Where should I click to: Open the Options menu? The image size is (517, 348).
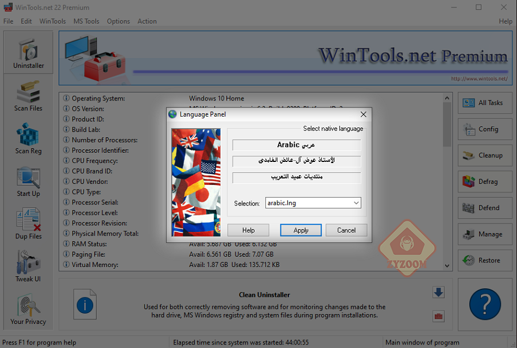118,21
